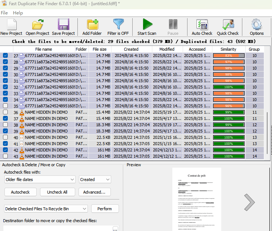The width and height of the screenshot is (272, 231).
Task: Click the Contrat de prêt preview thumbnail
Action: (197, 199)
